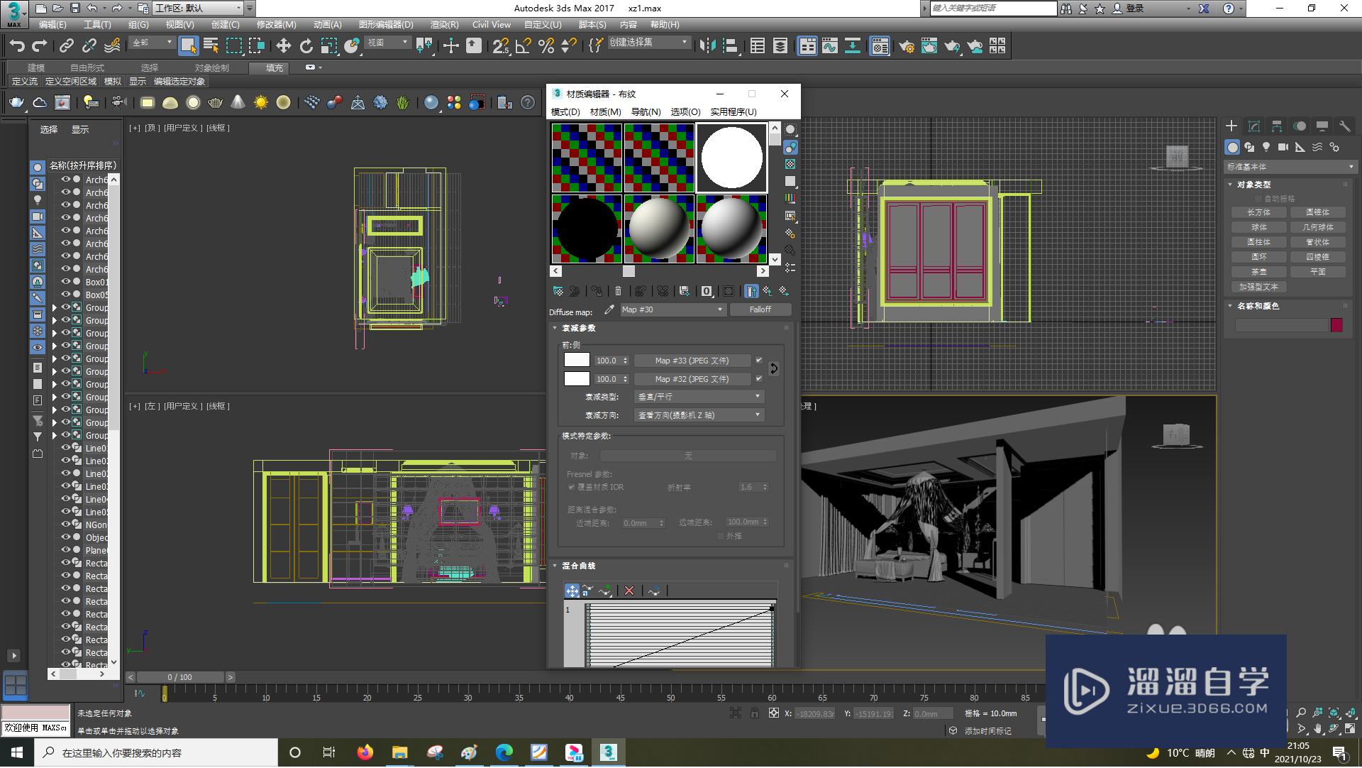Viewport: 1362px width, 768px height.
Task: Toggle visibility eye of NGon object
Action: tap(65, 525)
